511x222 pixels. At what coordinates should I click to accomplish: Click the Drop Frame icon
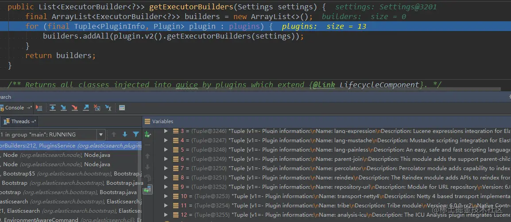pos(97,108)
